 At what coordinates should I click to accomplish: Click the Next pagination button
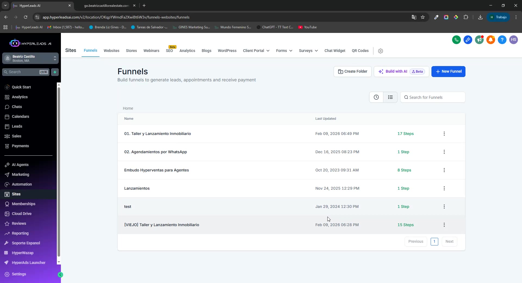pos(449,242)
